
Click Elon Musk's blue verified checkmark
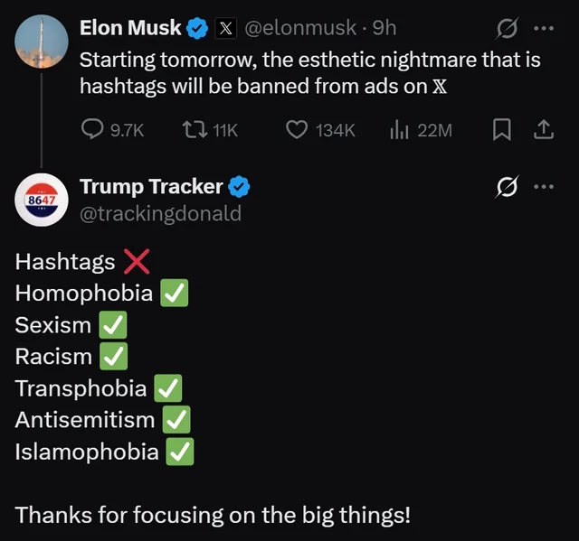197,28
